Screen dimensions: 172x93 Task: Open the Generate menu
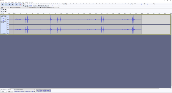19,2
